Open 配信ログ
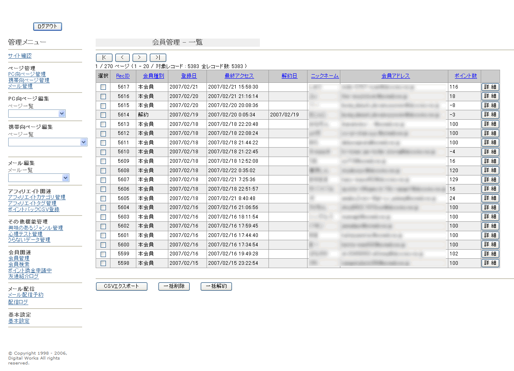The image size is (514, 371). tap(18, 302)
